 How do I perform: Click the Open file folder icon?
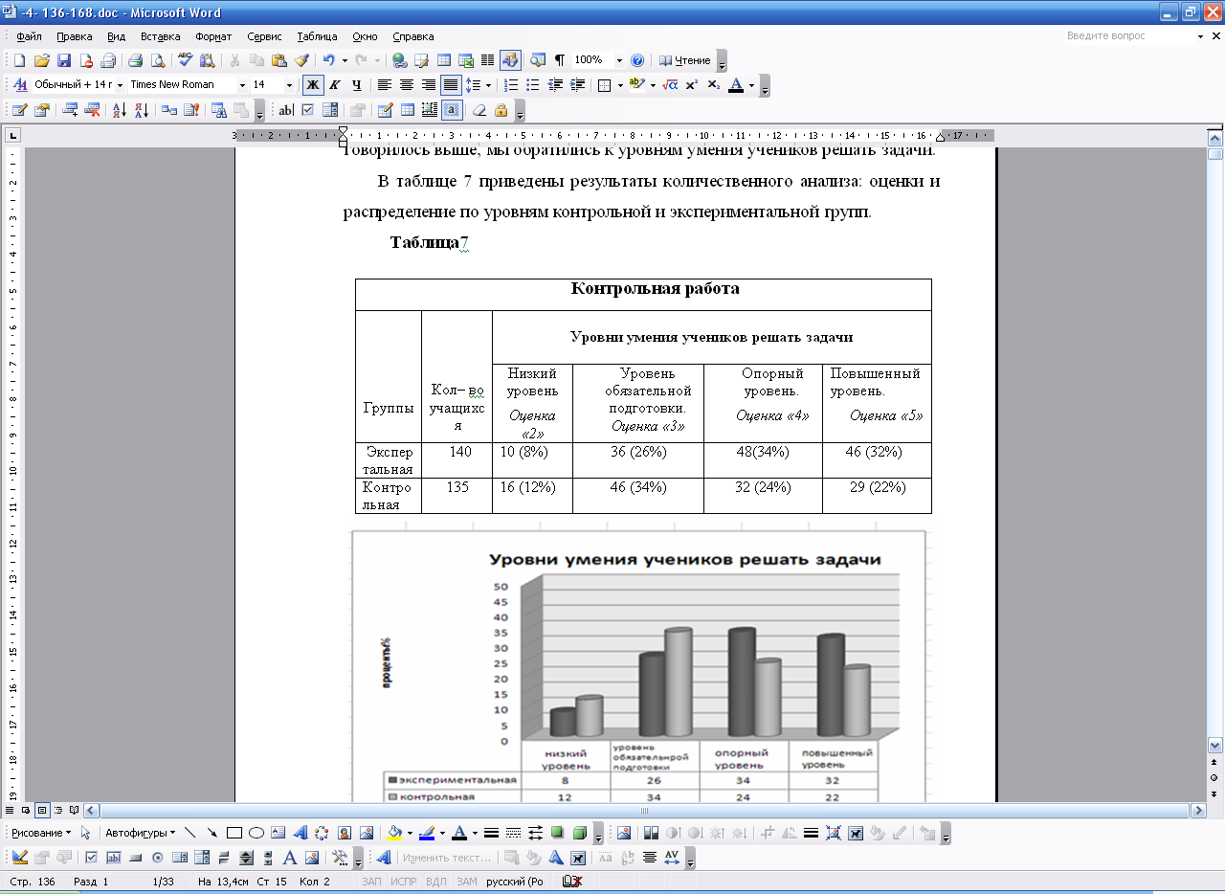(x=42, y=60)
